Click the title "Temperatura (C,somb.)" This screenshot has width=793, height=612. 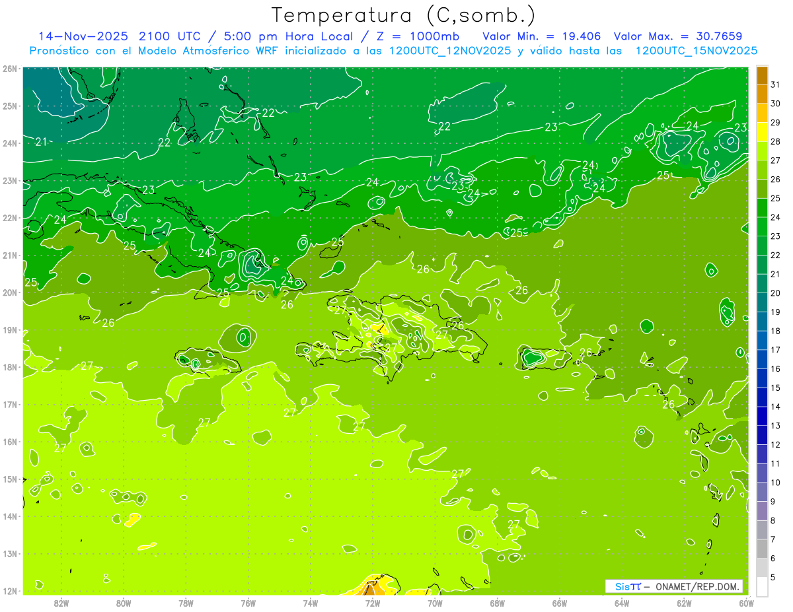pyautogui.click(x=403, y=15)
